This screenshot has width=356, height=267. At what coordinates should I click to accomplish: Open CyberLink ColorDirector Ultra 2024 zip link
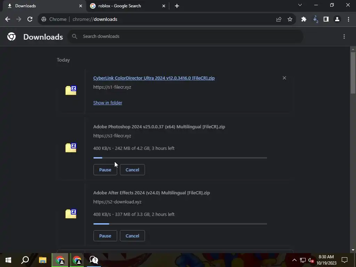pyautogui.click(x=154, y=78)
